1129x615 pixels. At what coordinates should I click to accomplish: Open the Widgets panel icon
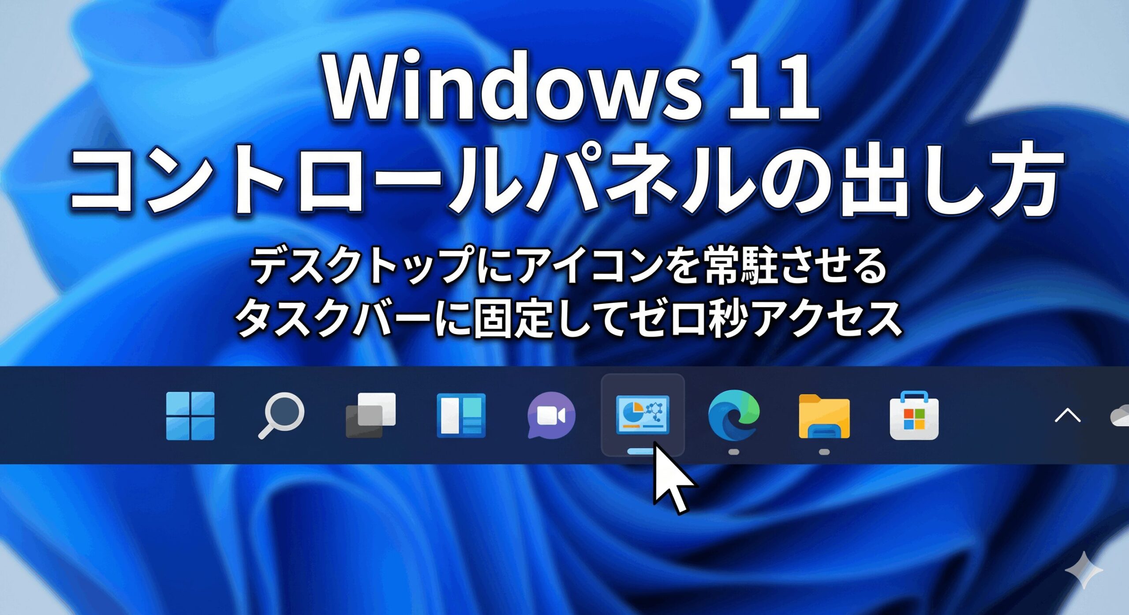[x=461, y=415]
